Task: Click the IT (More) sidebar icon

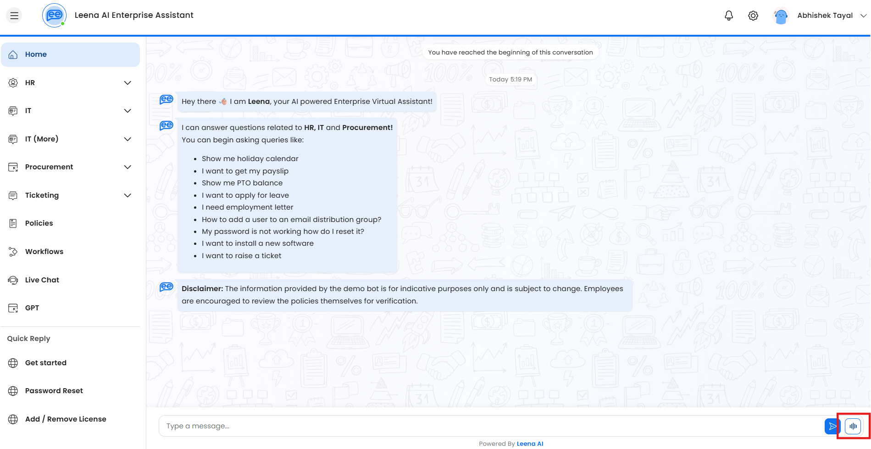Action: click(13, 139)
